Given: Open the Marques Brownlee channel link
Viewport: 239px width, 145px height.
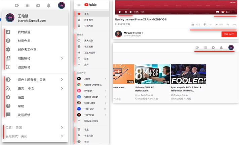Looking at the screenshot, I should pos(132,33).
